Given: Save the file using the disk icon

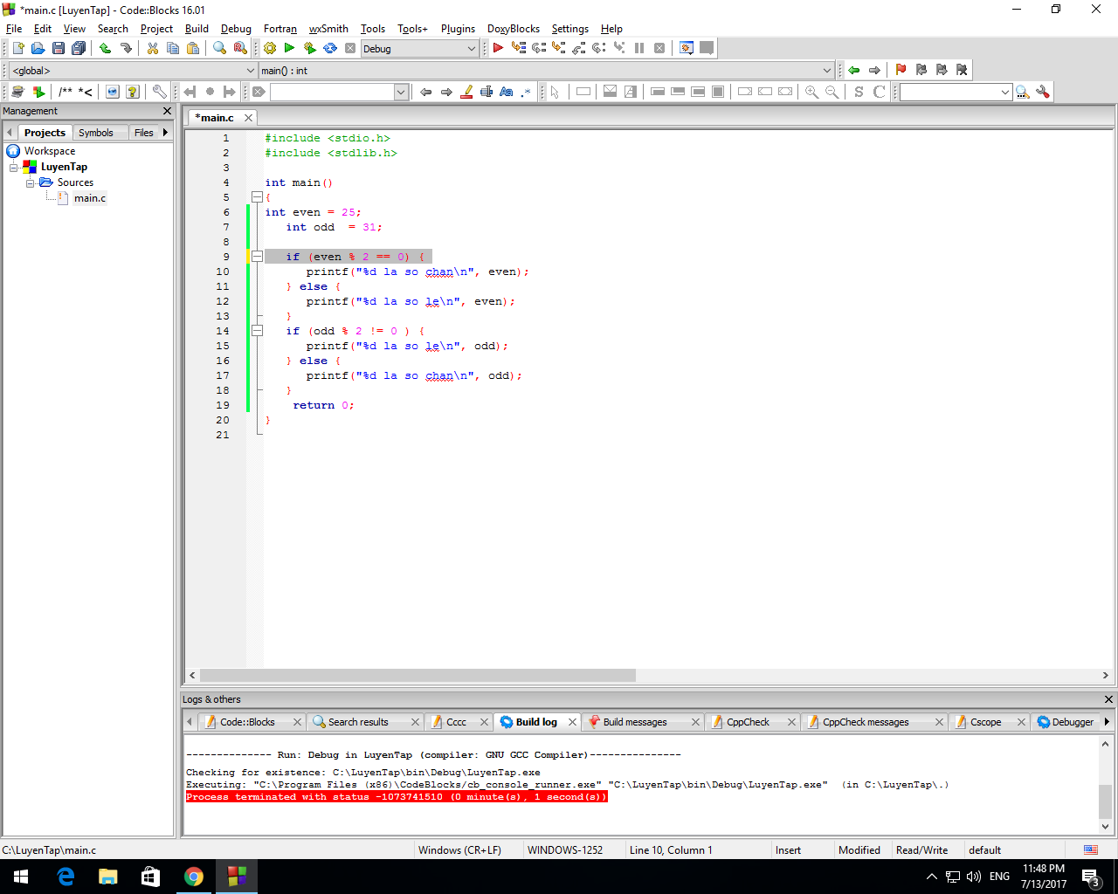Looking at the screenshot, I should tap(58, 48).
